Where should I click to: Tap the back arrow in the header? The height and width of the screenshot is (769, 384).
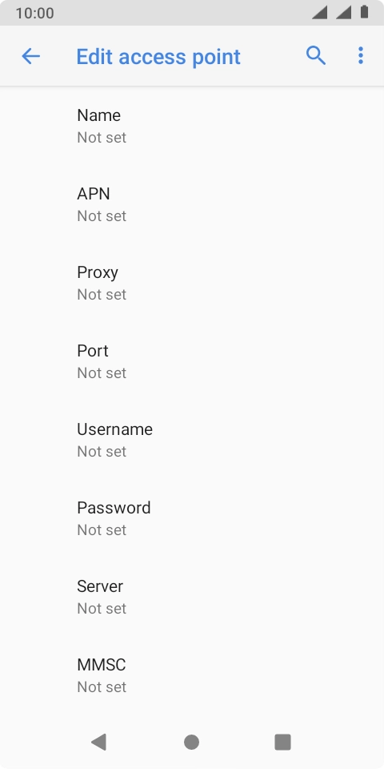[30, 56]
